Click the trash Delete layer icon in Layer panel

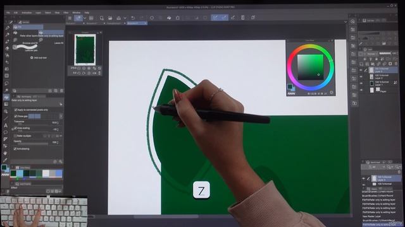(x=396, y=64)
